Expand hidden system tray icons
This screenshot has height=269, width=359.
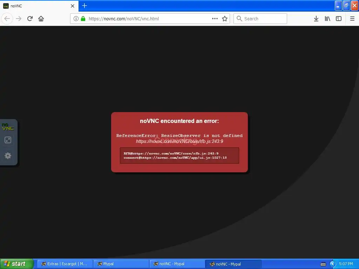(x=333, y=264)
